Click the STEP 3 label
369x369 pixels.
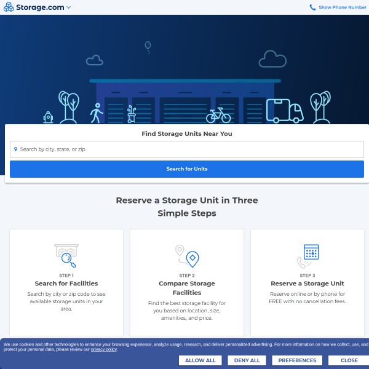307,276
